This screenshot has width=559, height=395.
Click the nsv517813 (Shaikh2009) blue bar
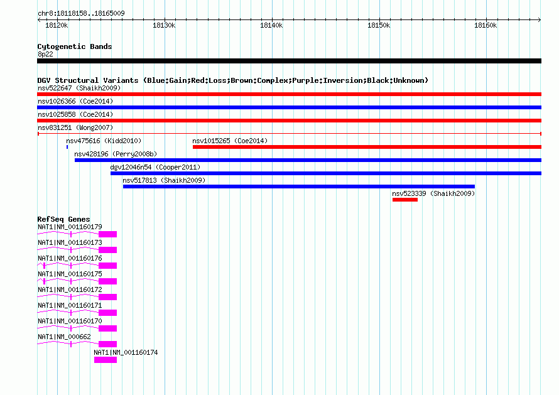coord(299,187)
